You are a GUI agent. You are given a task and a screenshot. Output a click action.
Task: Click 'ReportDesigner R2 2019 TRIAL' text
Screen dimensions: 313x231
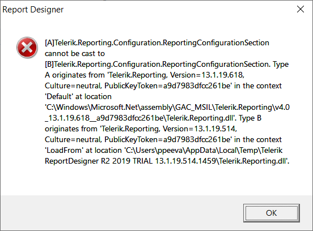(x=99, y=161)
